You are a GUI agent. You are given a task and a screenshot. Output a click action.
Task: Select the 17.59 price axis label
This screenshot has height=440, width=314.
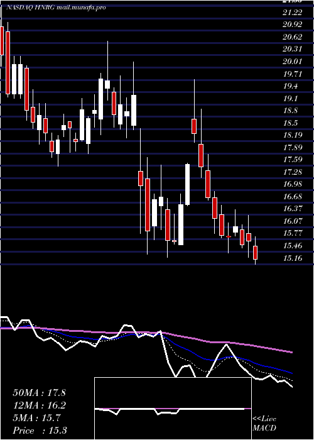pyautogui.click(x=293, y=160)
